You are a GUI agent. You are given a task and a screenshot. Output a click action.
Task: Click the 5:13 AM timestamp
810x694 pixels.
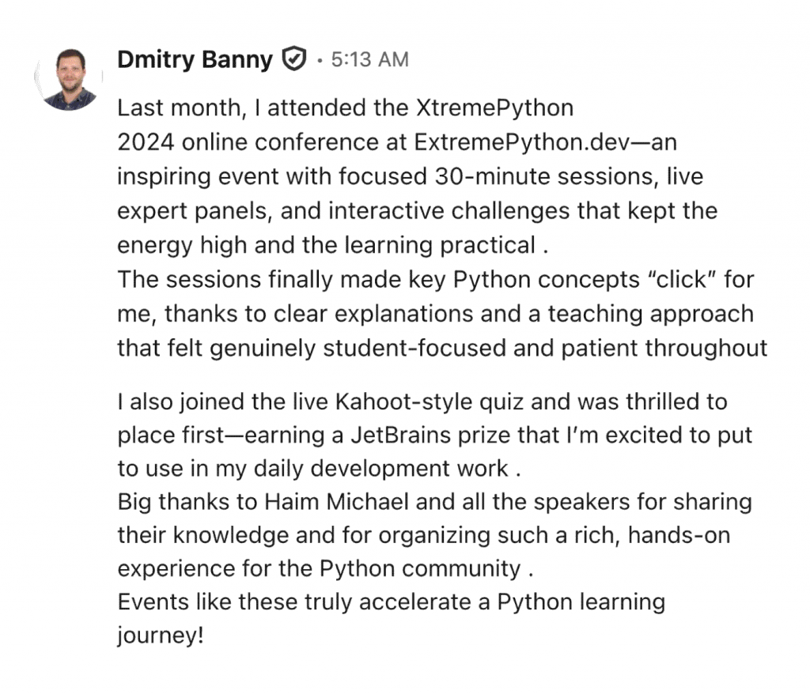[370, 60]
